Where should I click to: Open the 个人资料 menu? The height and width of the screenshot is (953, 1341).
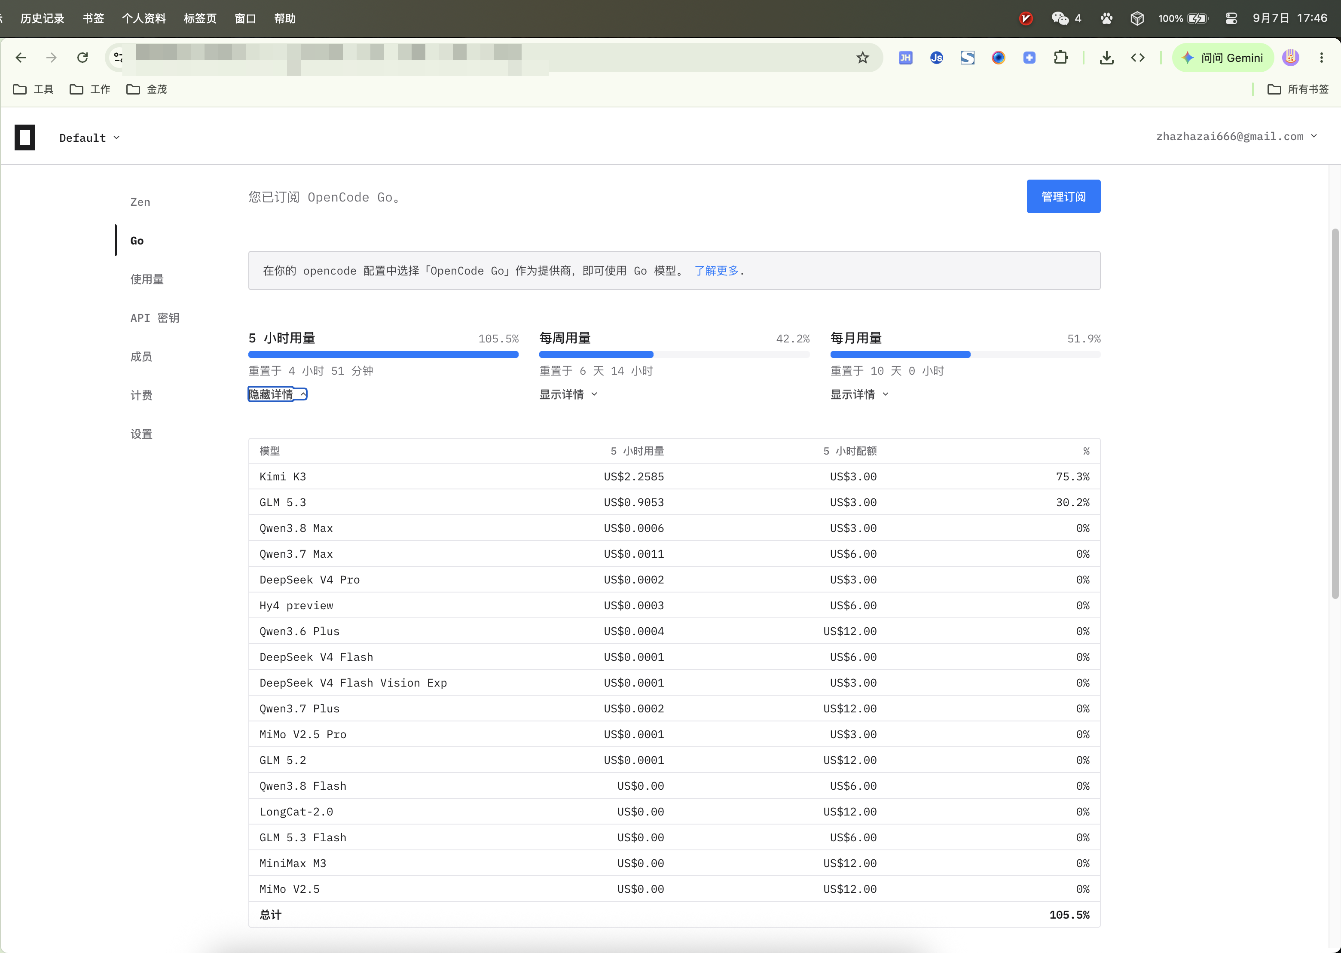[144, 18]
